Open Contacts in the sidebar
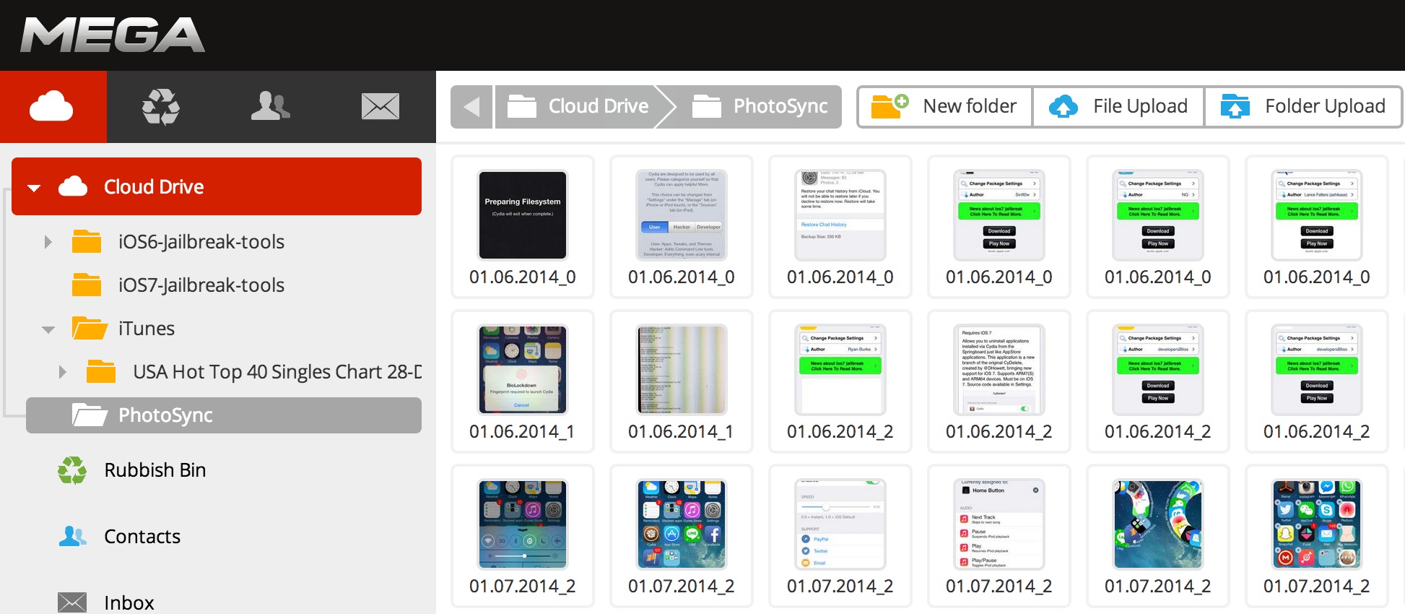The width and height of the screenshot is (1405, 614). pyautogui.click(x=142, y=537)
